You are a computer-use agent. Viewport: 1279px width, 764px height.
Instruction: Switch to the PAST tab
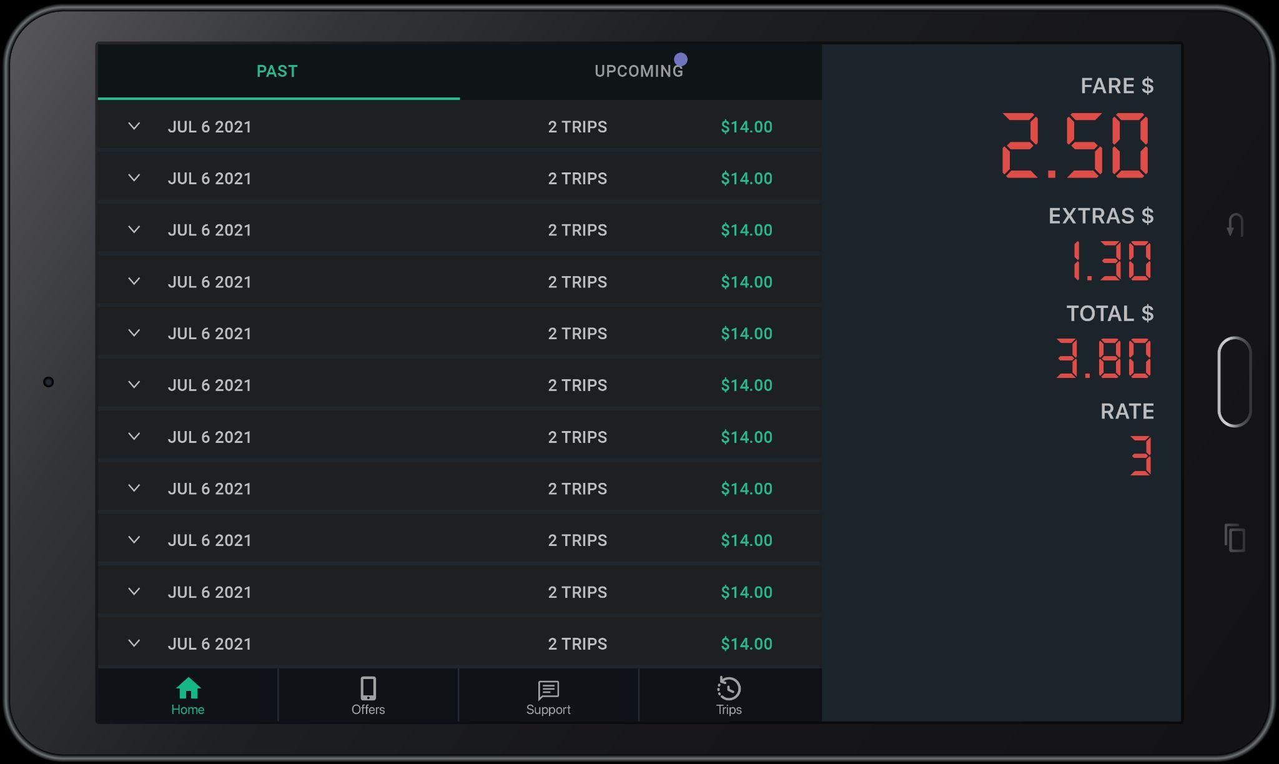(277, 71)
